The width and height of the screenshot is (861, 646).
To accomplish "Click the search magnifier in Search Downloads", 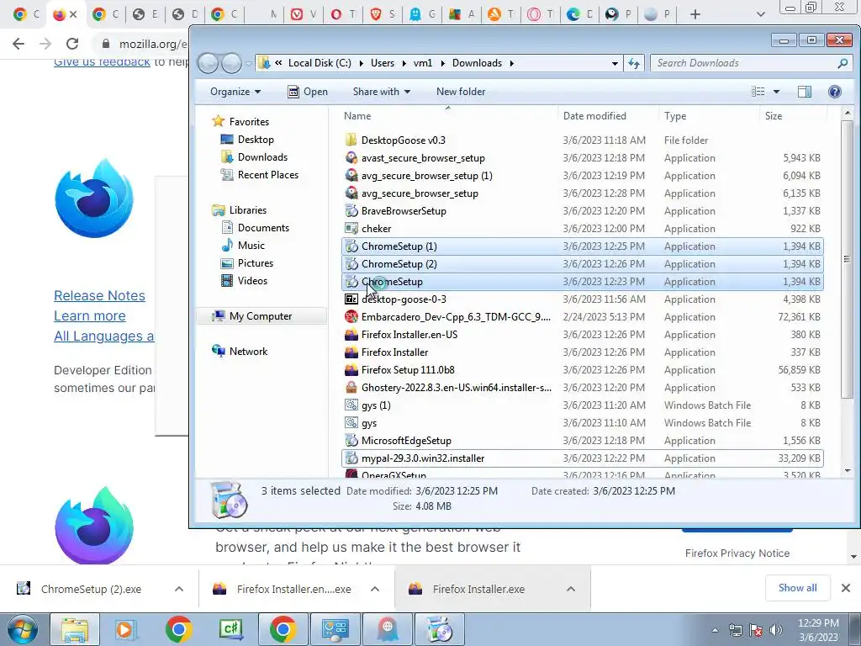I will [x=843, y=63].
